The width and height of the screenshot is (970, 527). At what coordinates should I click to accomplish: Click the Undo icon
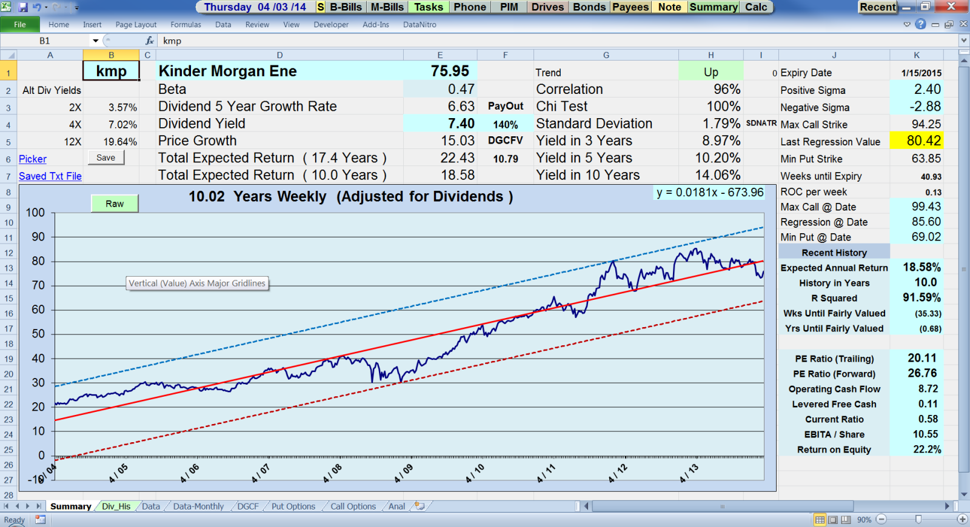[x=36, y=7]
